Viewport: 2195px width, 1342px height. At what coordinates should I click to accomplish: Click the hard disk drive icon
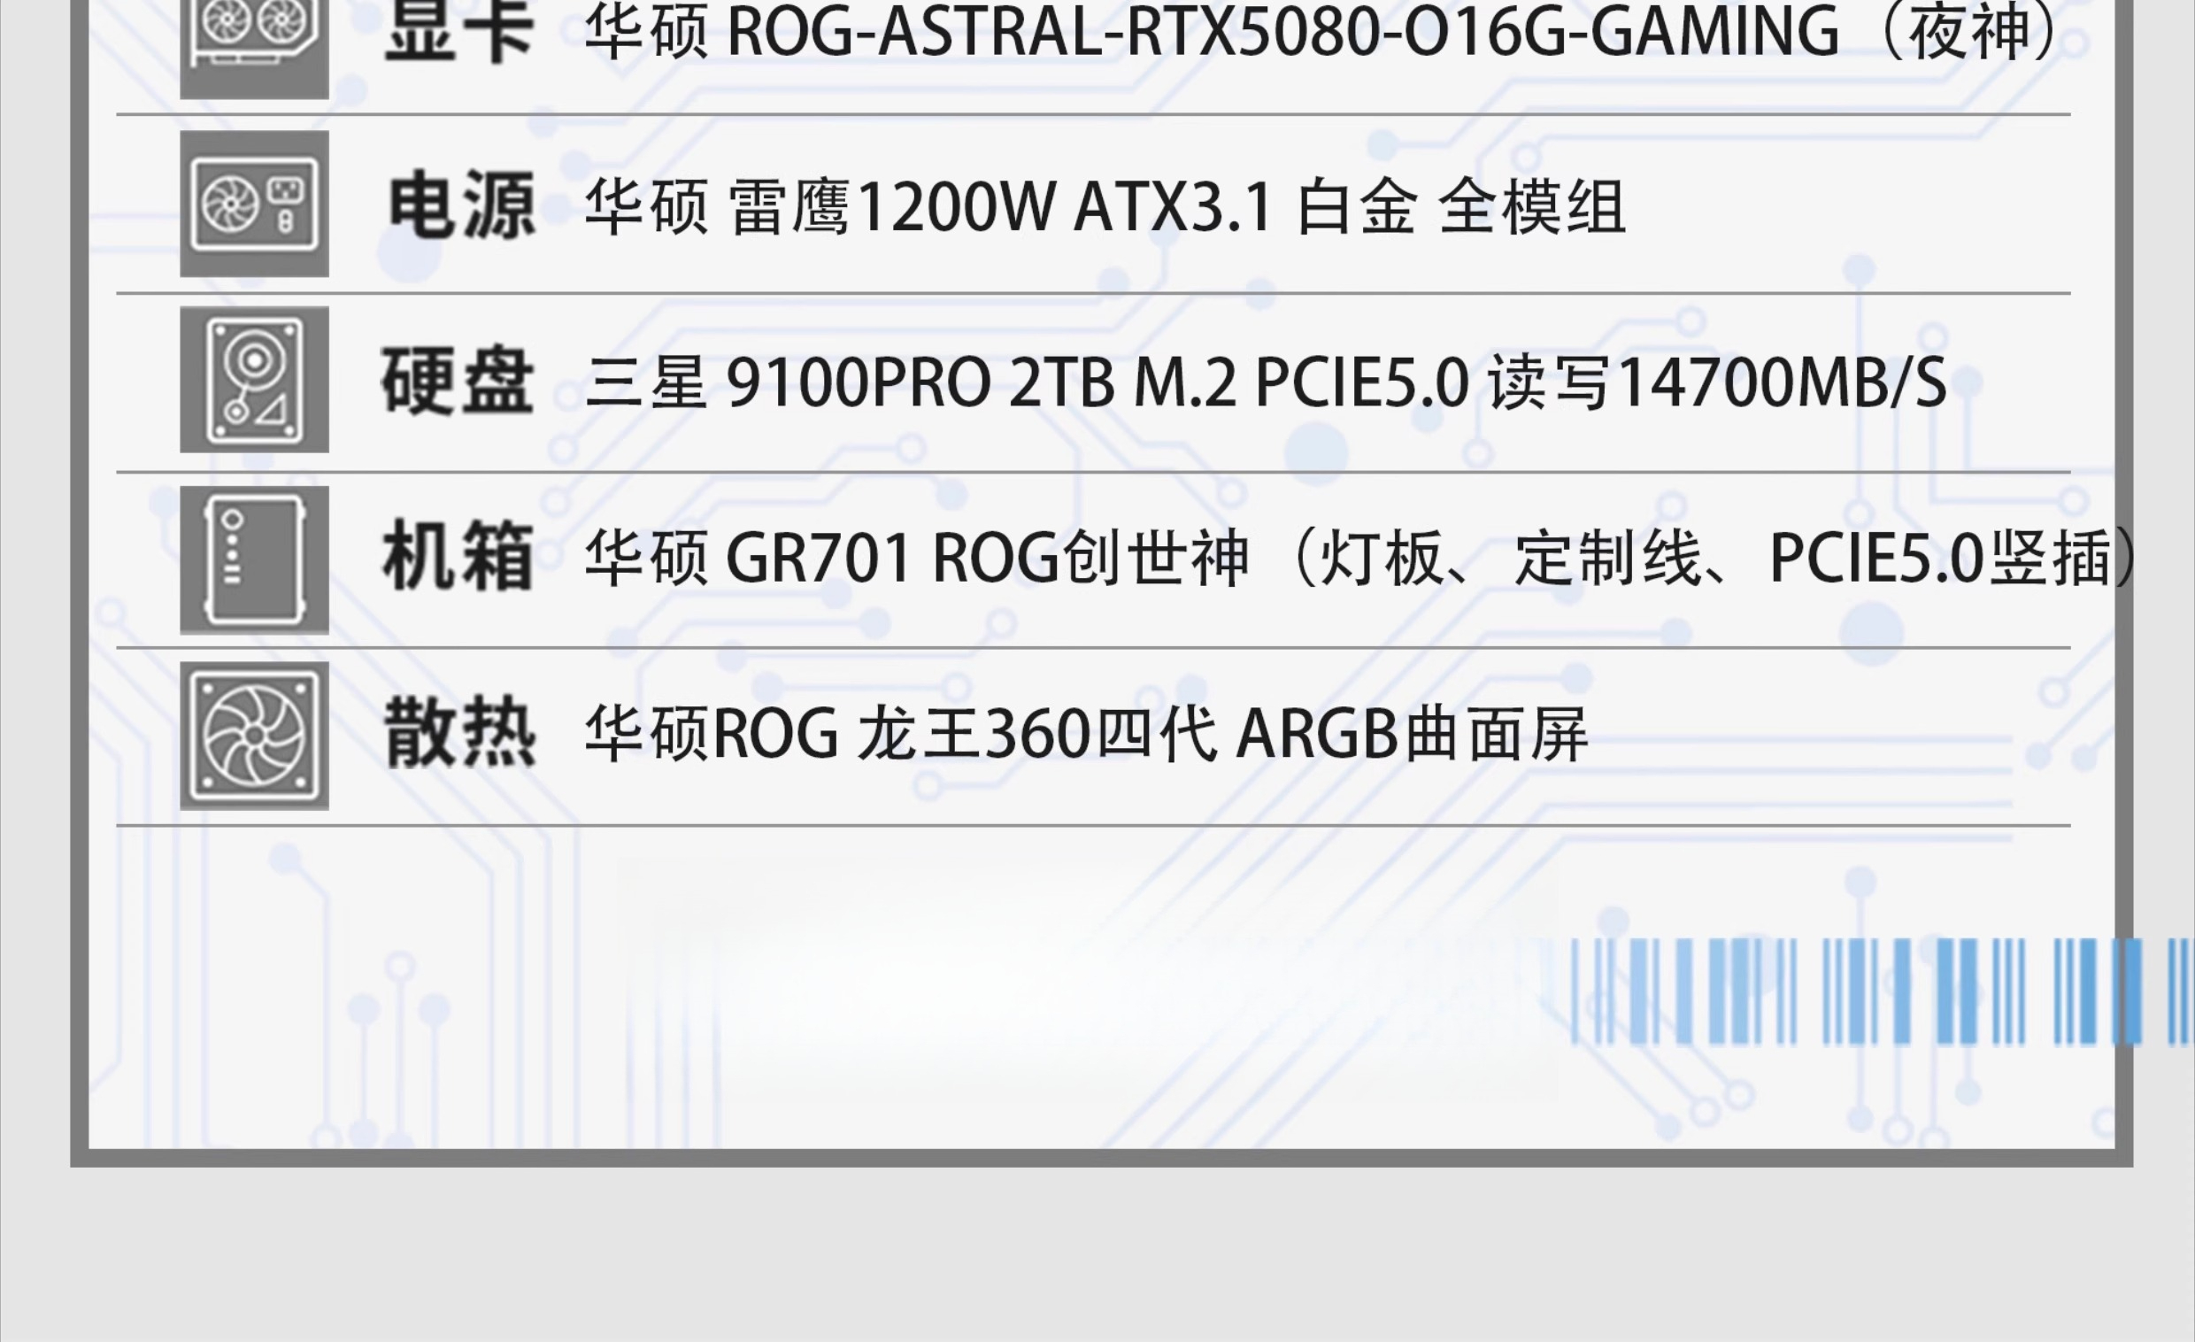coord(254,381)
